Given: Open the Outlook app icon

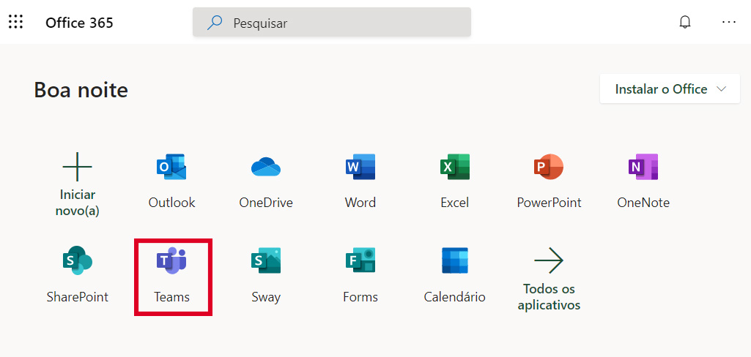Looking at the screenshot, I should (x=171, y=168).
